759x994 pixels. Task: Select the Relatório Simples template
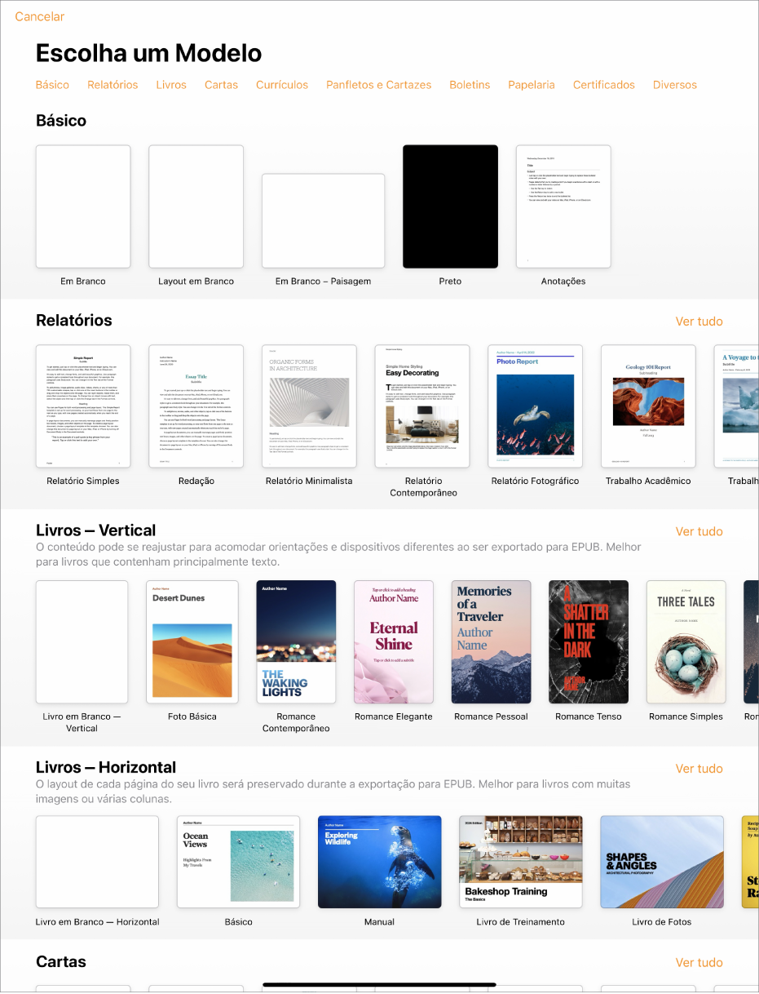pyautogui.click(x=83, y=406)
